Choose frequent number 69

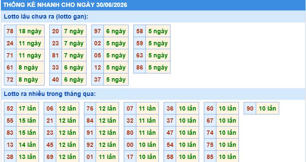pos(50,157)
